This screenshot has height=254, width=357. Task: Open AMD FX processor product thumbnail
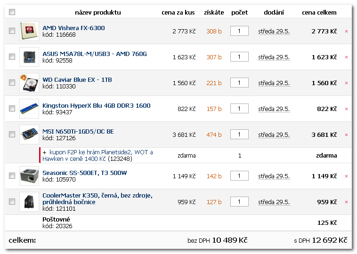[x=29, y=31]
